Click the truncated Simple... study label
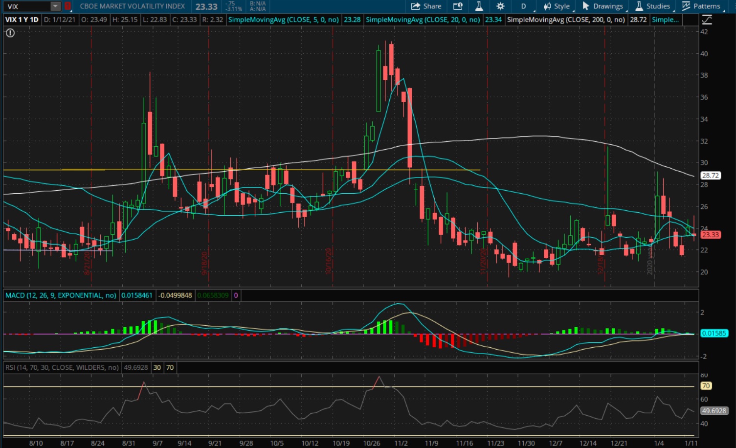The width and height of the screenshot is (736, 448). coord(665,20)
